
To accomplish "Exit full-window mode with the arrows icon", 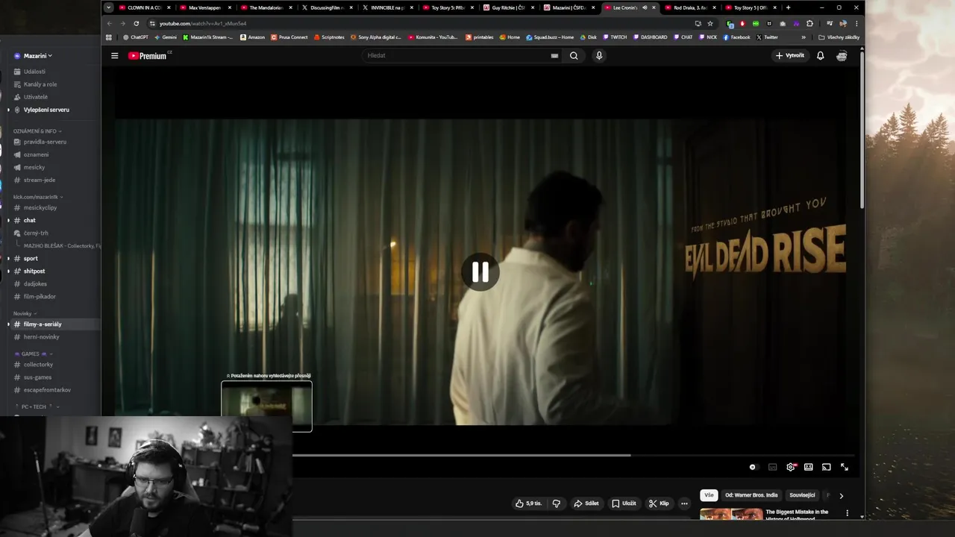I will point(845,467).
